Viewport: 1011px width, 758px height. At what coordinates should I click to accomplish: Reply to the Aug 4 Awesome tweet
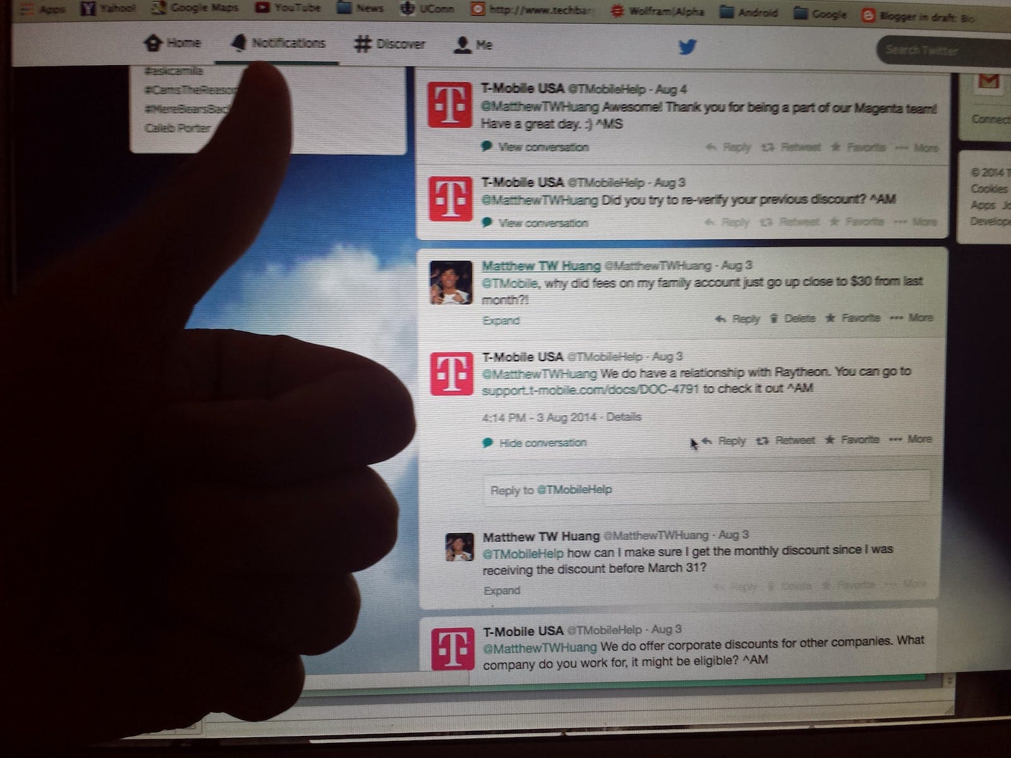pyautogui.click(x=728, y=147)
